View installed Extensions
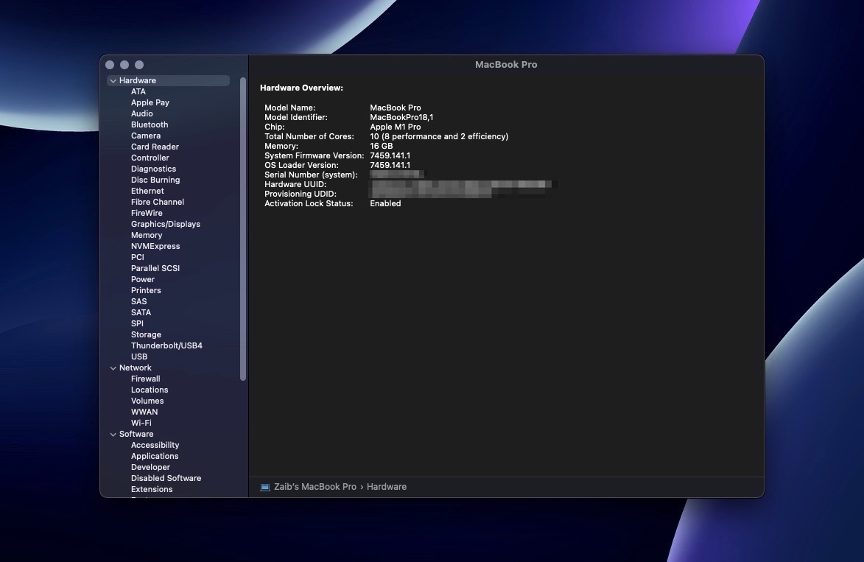The width and height of the screenshot is (864, 562). coord(152,489)
